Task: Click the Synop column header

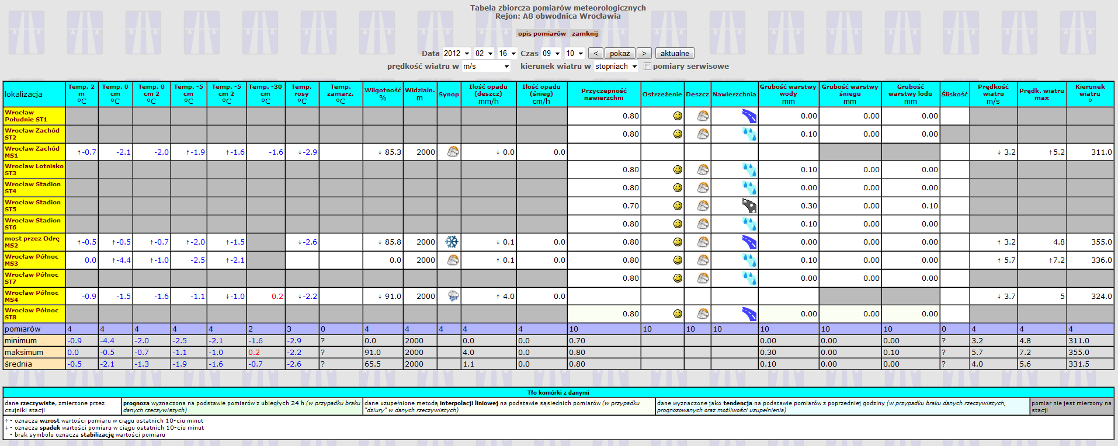Action: coord(449,94)
